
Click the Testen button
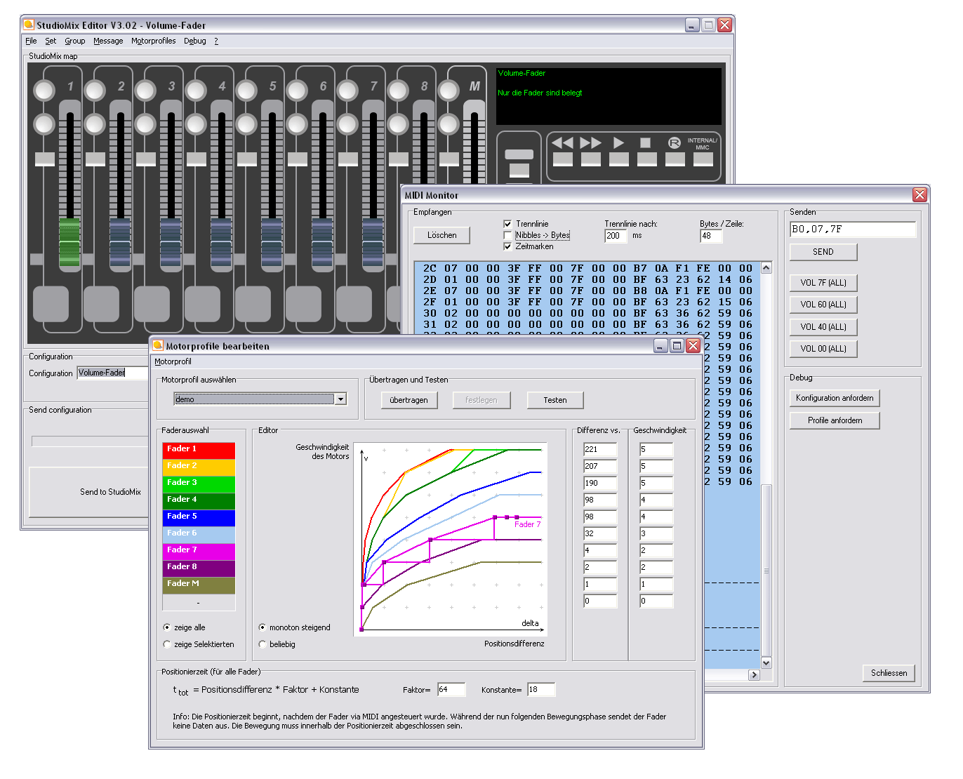[555, 400]
